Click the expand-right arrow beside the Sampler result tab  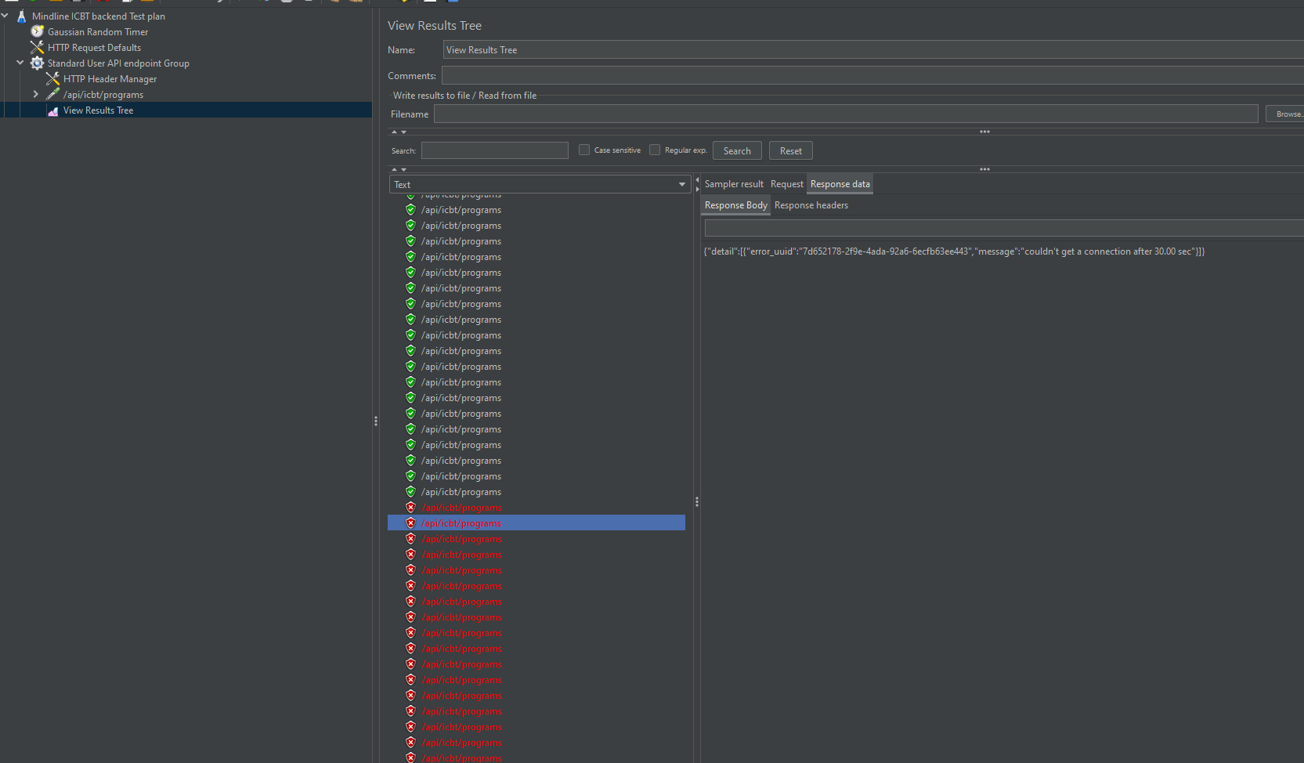point(697,189)
